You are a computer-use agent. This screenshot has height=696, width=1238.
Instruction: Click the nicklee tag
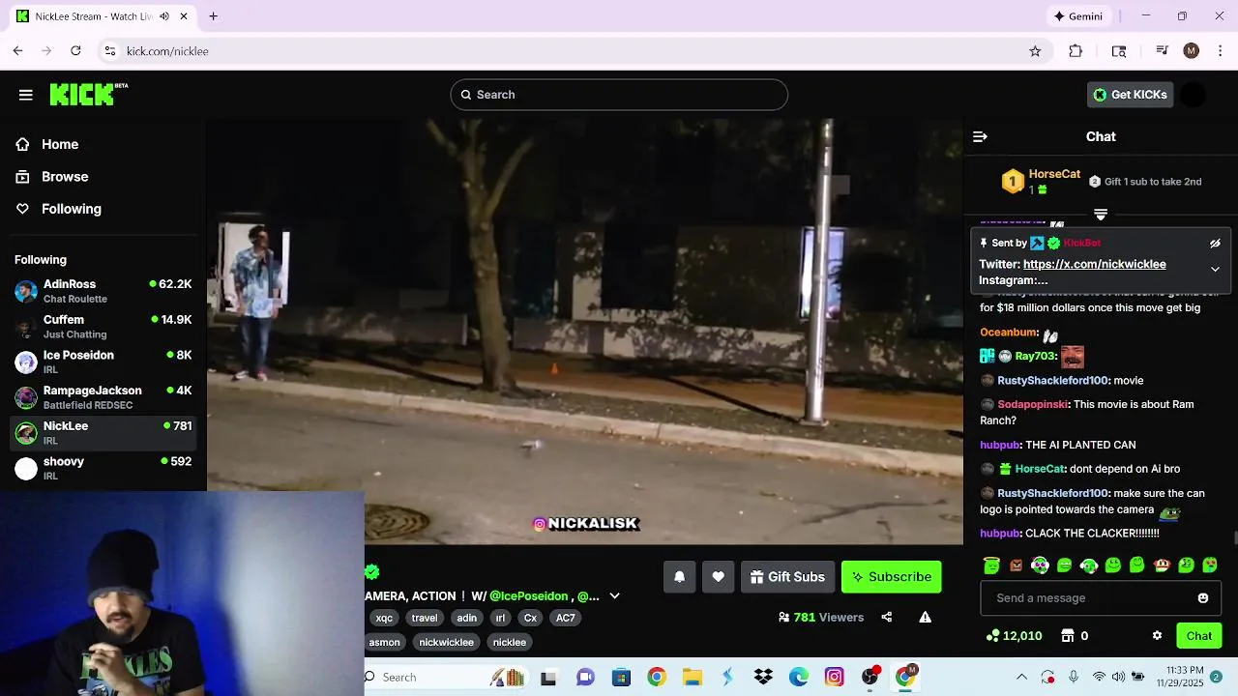(x=510, y=643)
